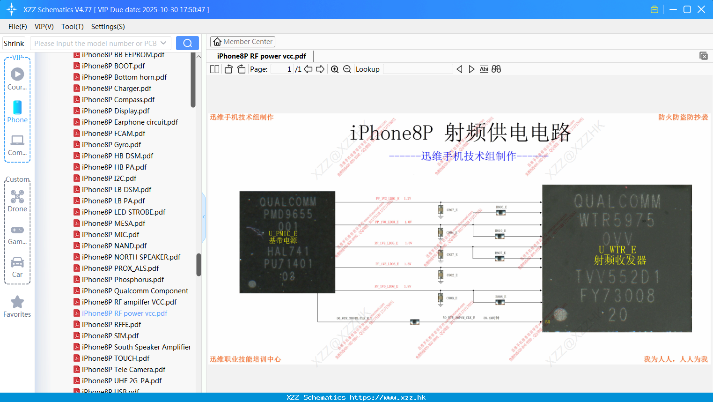
Task: Click the detach document window icon
Action: coord(703,56)
